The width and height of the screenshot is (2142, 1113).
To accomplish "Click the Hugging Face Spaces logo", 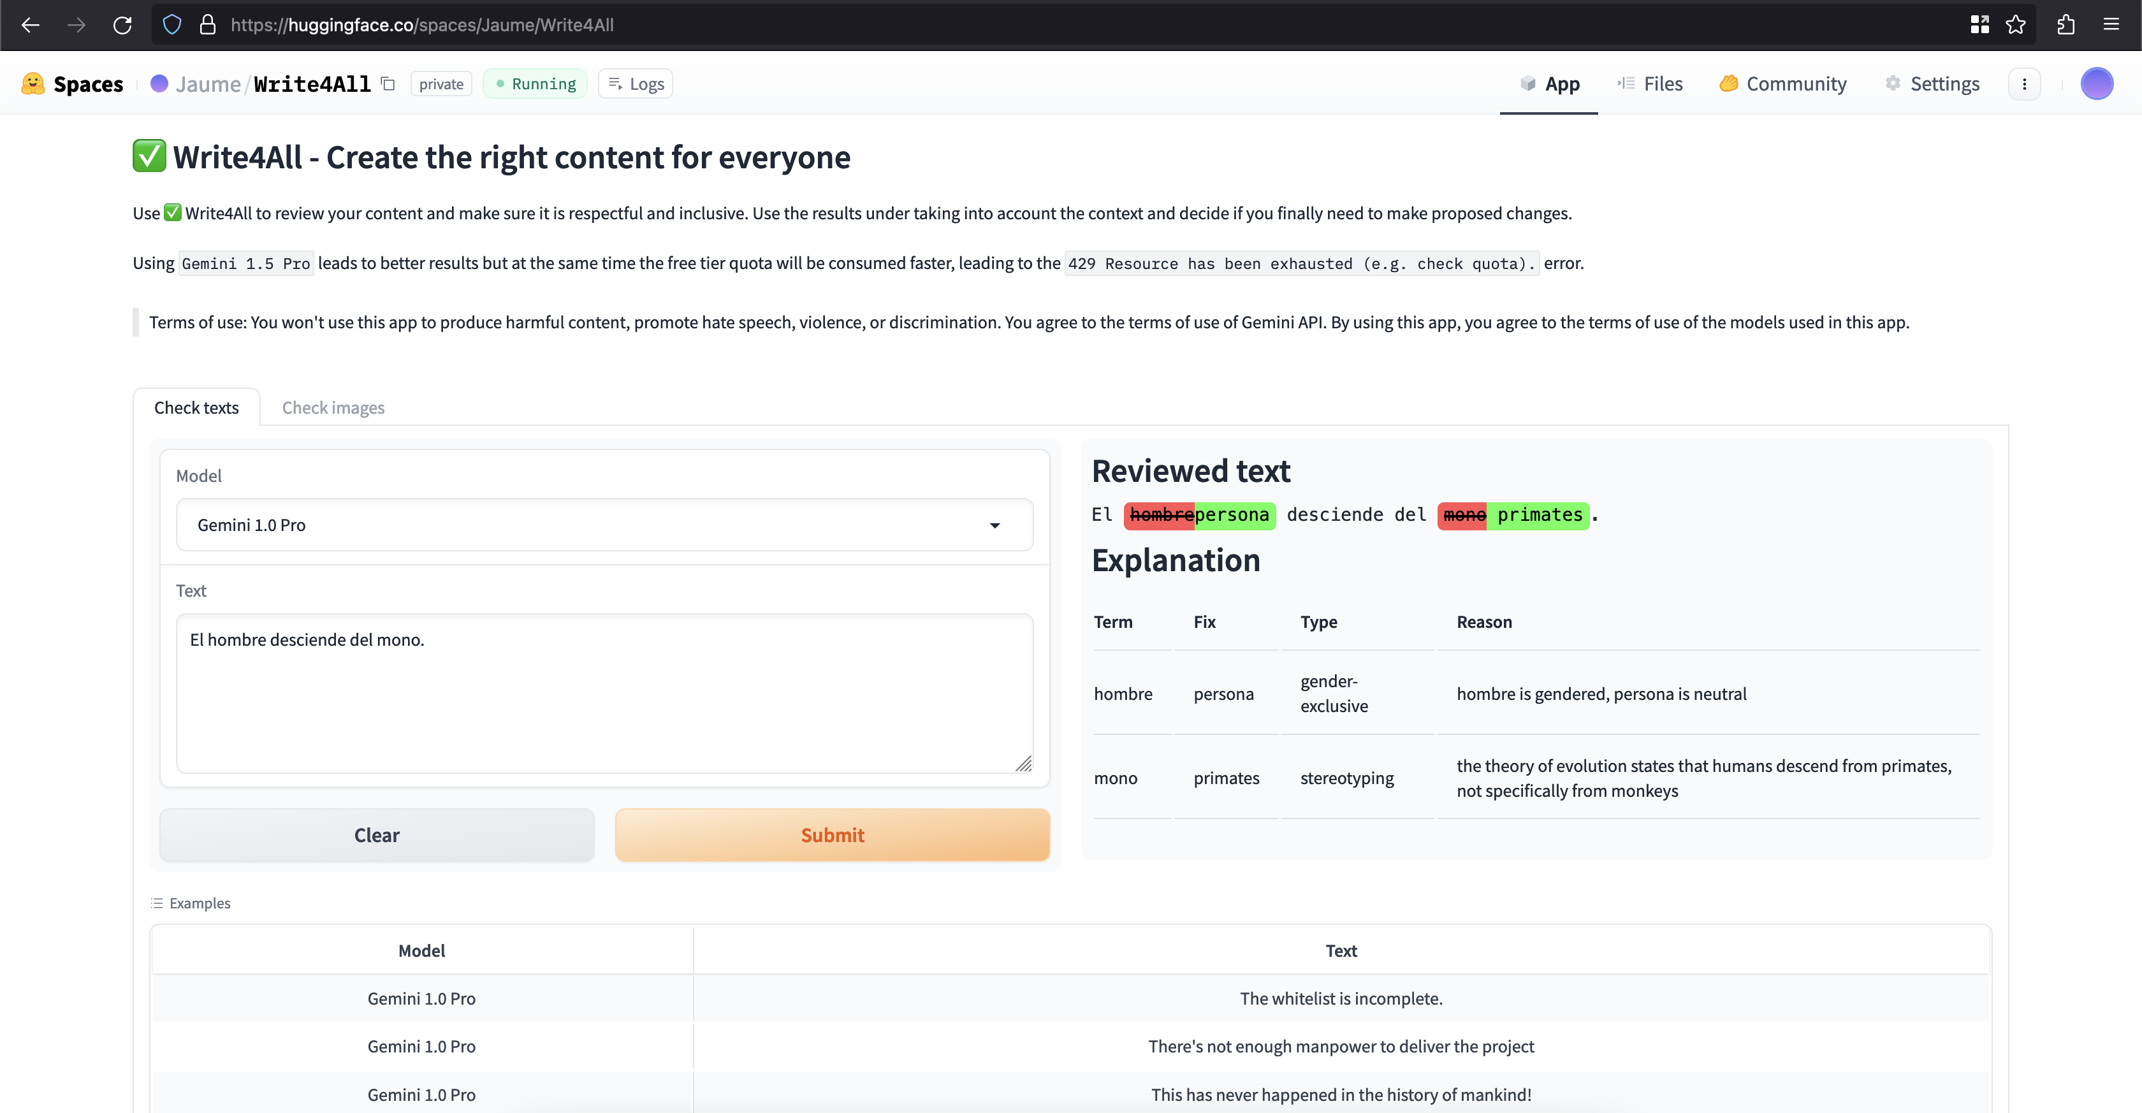I will tap(72, 84).
